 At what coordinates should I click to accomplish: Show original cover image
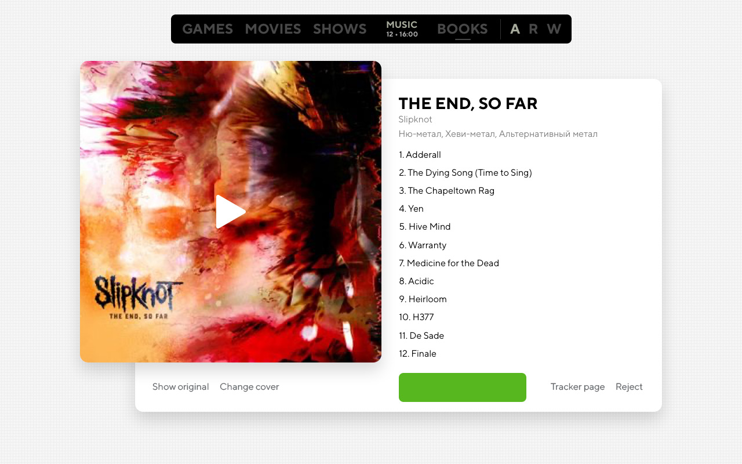[x=180, y=387]
